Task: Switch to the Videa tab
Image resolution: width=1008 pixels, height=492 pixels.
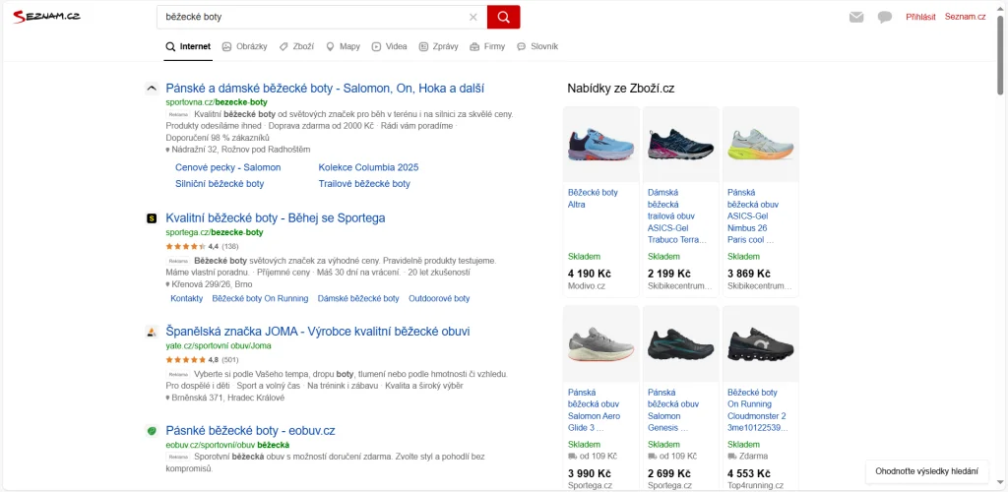Action: point(390,47)
